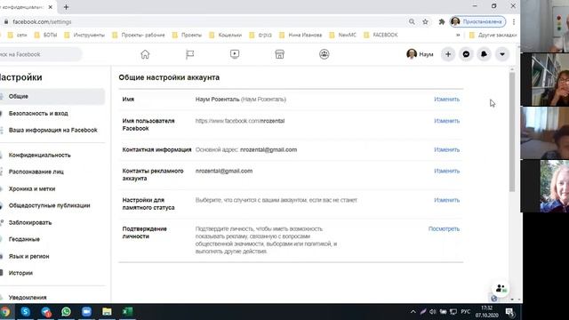Click the taskbar volume speaker icon
The height and width of the screenshot is (320, 569).
pyautogui.click(x=433, y=312)
